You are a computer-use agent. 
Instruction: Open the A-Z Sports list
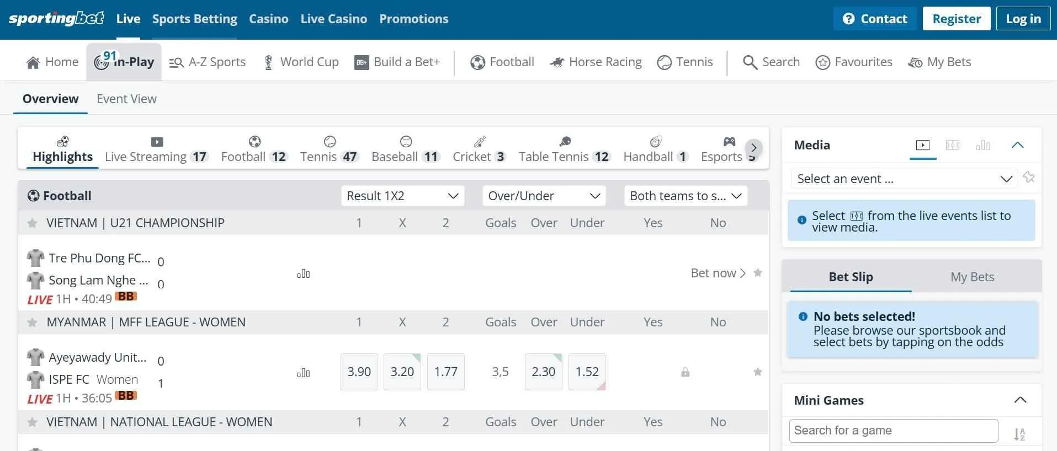click(x=208, y=62)
